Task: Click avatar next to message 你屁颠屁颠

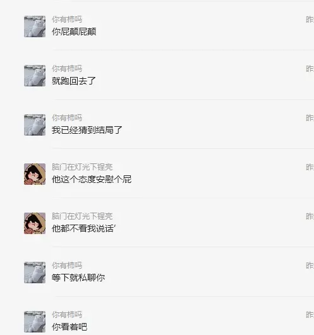Action: coord(35,26)
